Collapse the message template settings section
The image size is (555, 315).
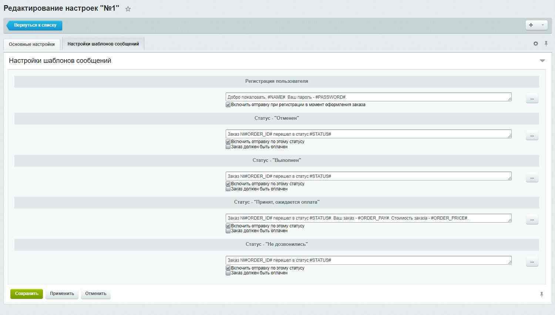point(542,61)
